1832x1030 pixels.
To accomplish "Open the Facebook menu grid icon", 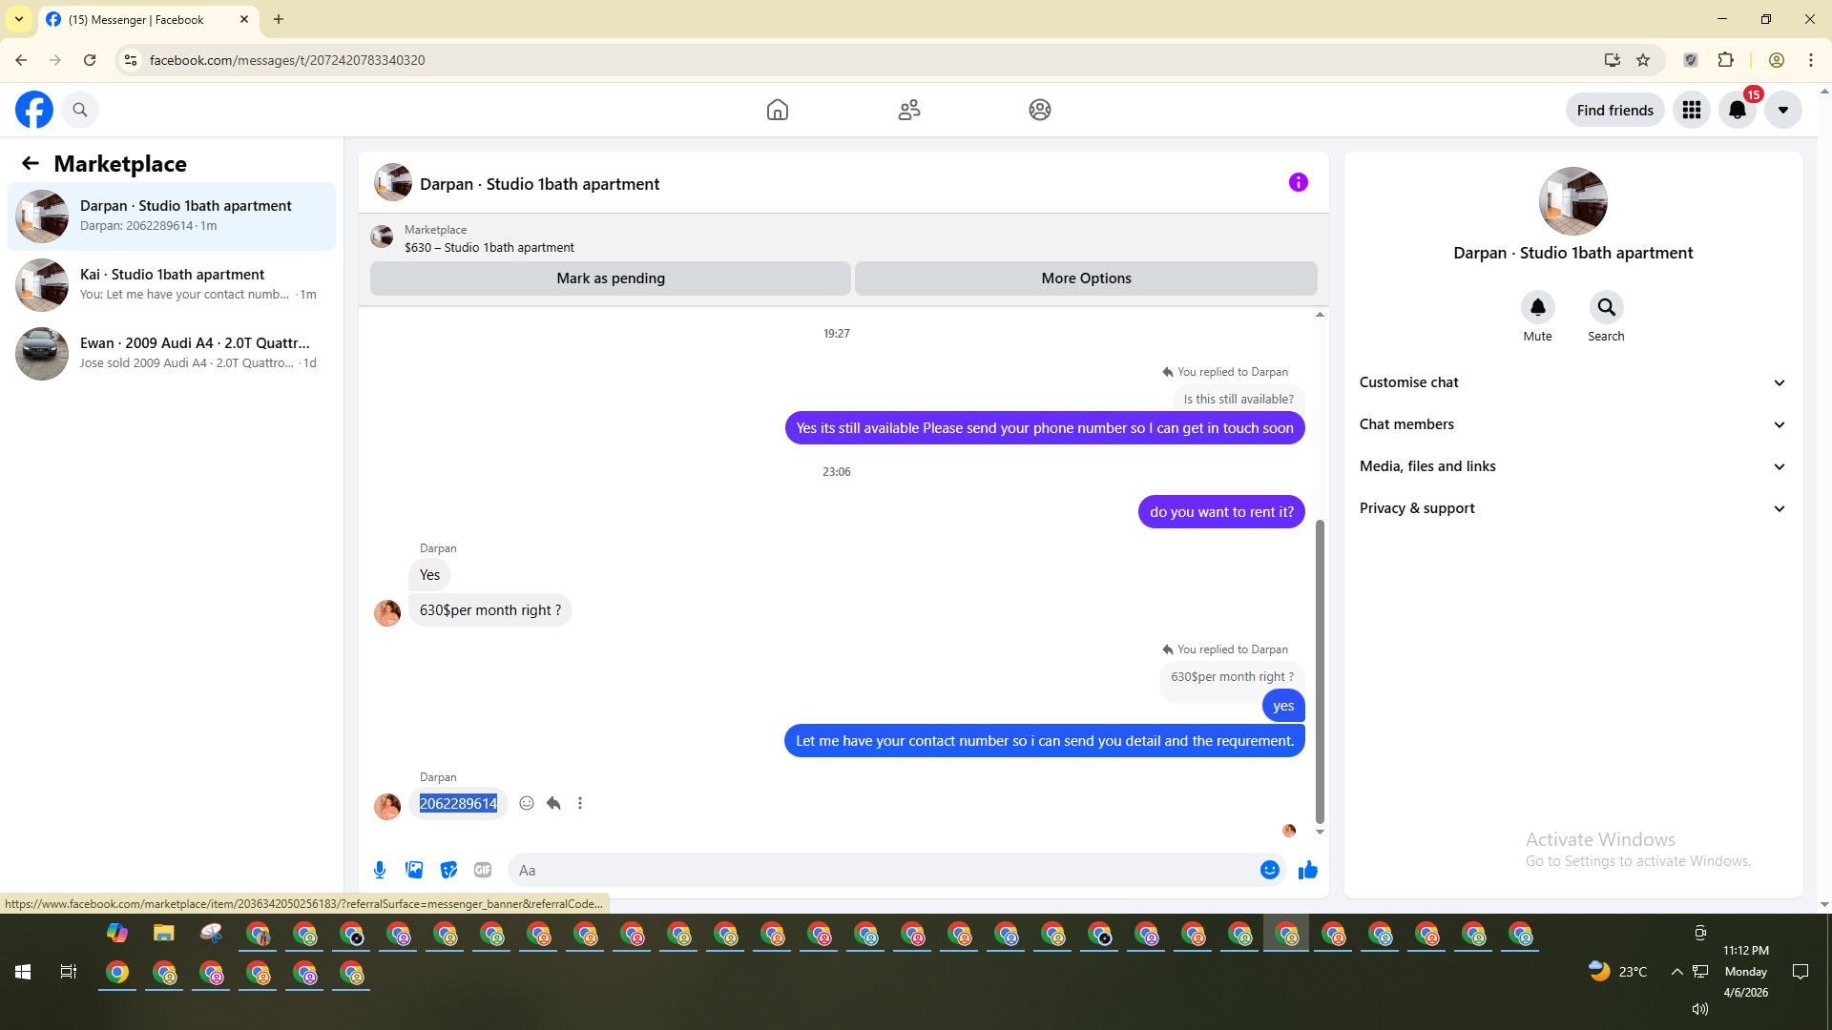I will click(1692, 110).
